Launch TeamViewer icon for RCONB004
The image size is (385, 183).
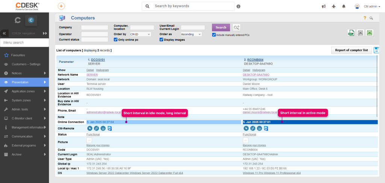[x=266, y=128]
